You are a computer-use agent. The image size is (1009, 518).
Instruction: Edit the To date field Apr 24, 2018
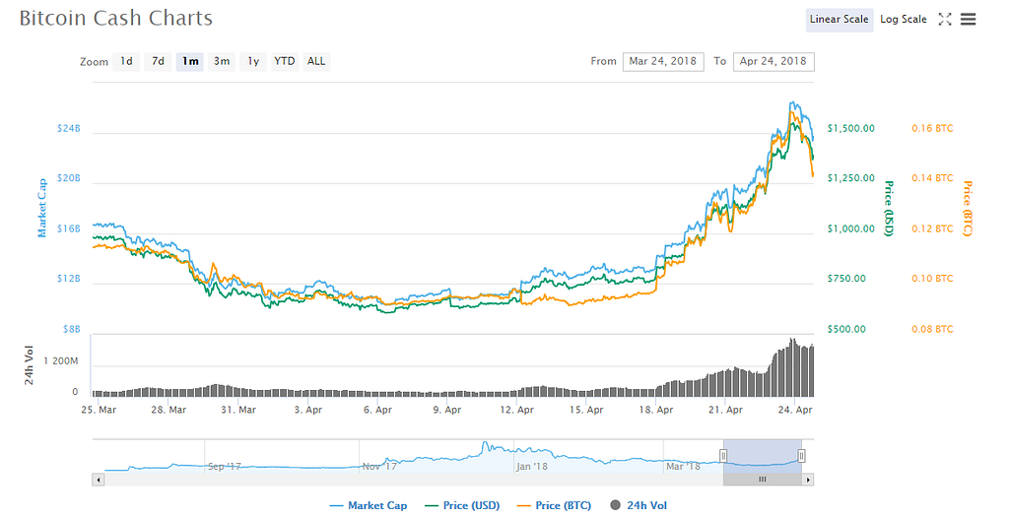point(774,61)
